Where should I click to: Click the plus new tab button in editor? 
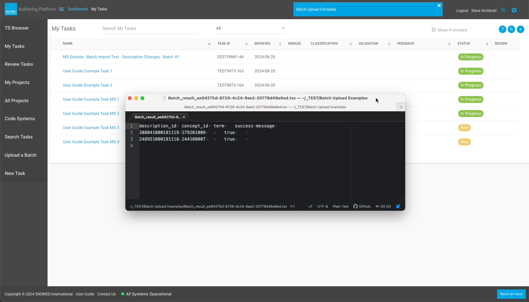point(401,107)
